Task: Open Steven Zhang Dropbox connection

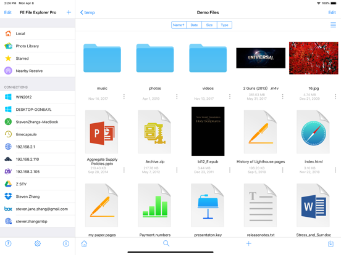Action: click(x=38, y=196)
